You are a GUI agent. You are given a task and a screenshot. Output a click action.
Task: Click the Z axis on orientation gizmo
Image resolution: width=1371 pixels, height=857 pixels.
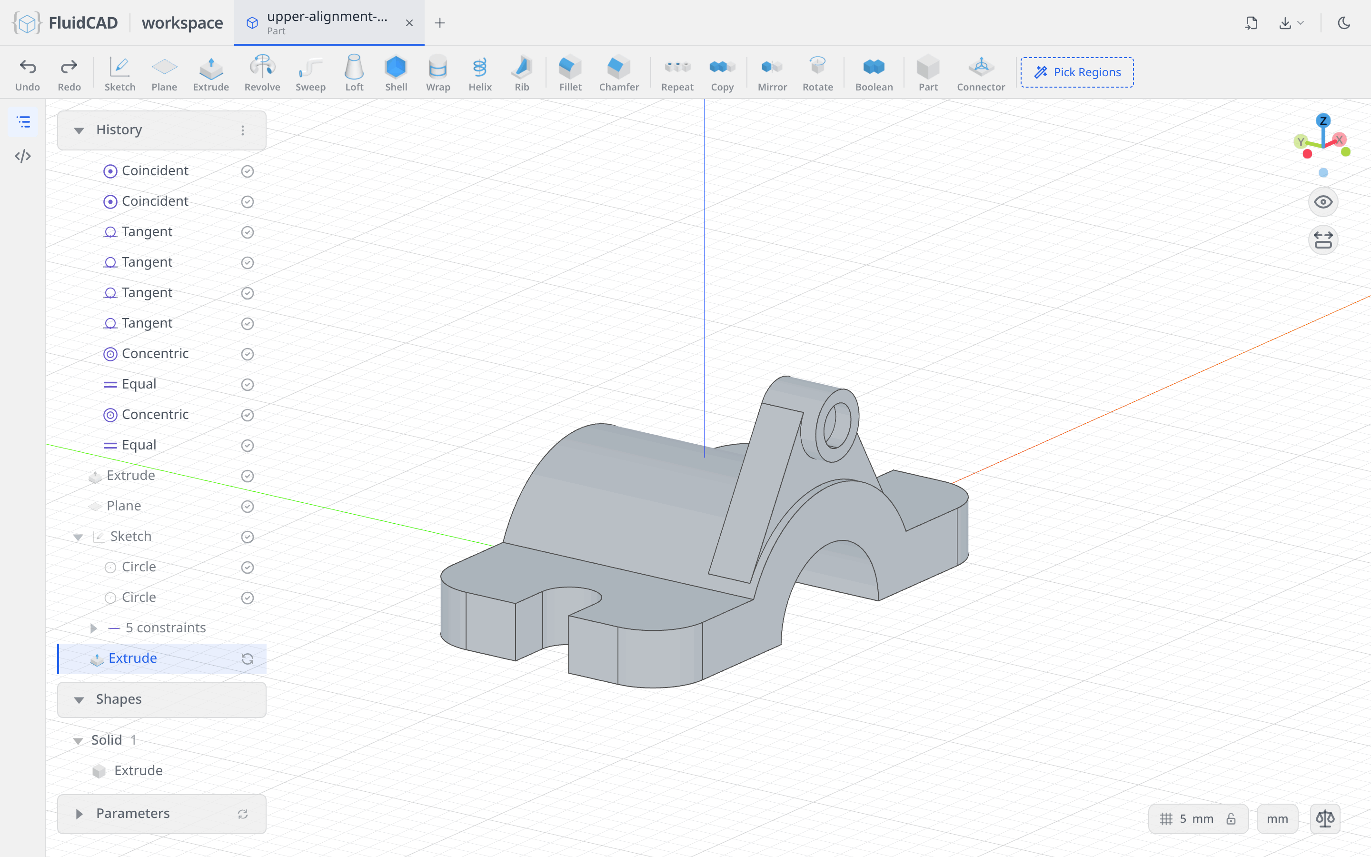click(x=1323, y=120)
